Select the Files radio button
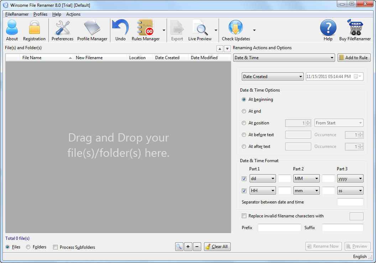376x263 pixels. [x=8, y=247]
